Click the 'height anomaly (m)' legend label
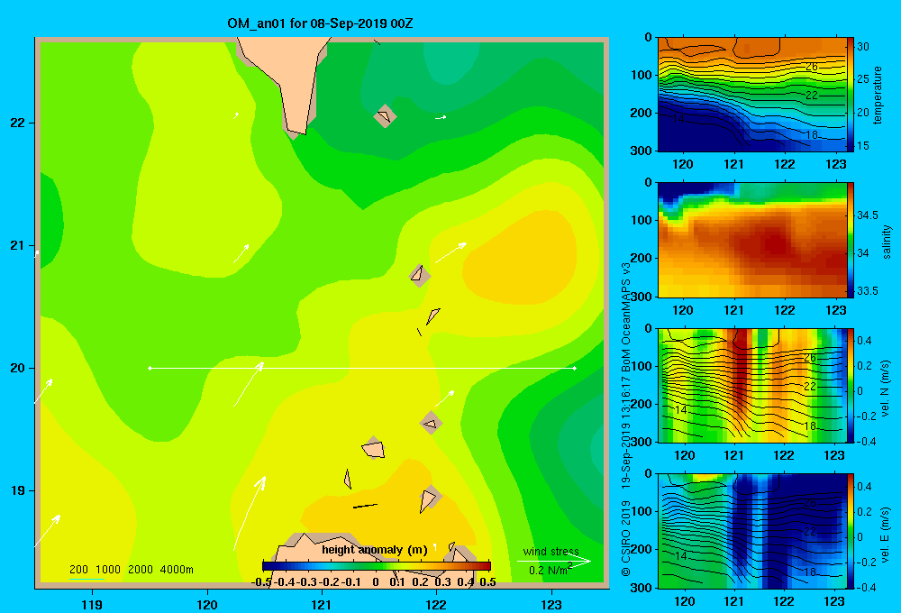Image resolution: width=901 pixels, height=613 pixels. coord(375,550)
